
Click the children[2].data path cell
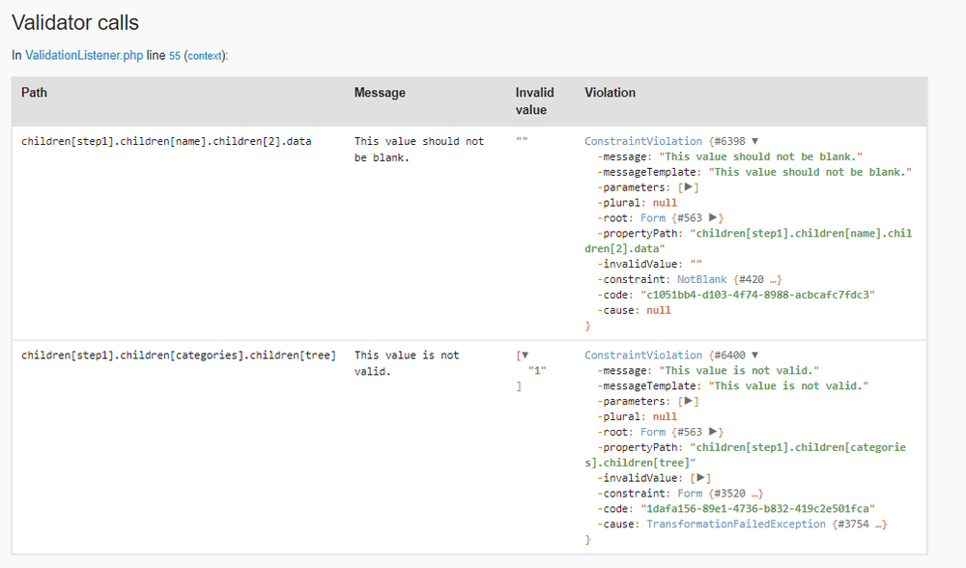[166, 141]
